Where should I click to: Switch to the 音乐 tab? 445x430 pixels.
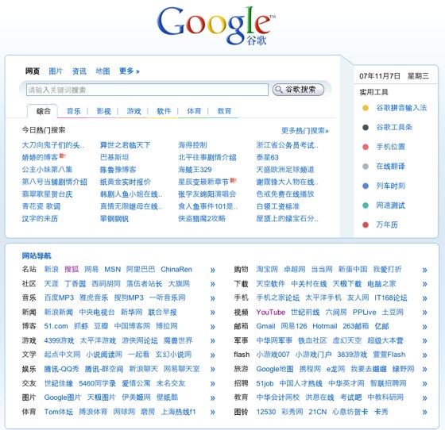click(x=73, y=111)
